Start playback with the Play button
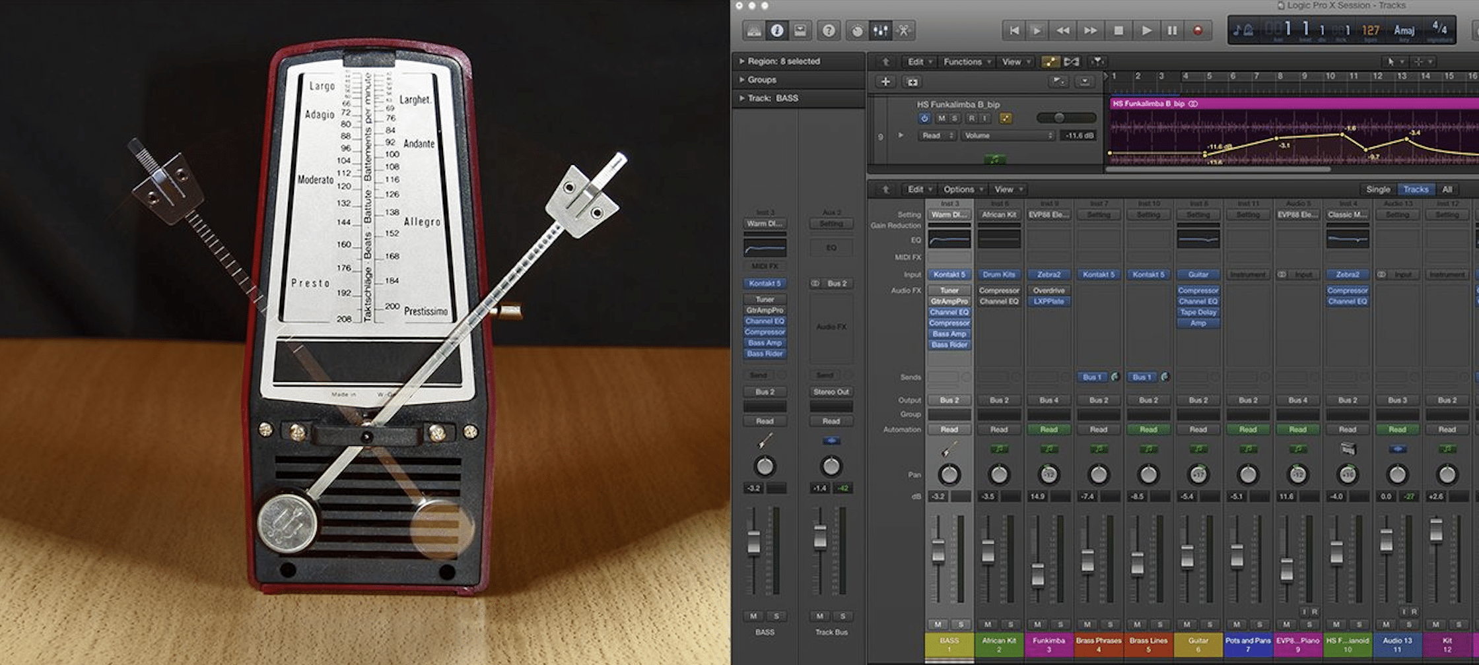This screenshot has height=665, width=1479. coord(1146,30)
